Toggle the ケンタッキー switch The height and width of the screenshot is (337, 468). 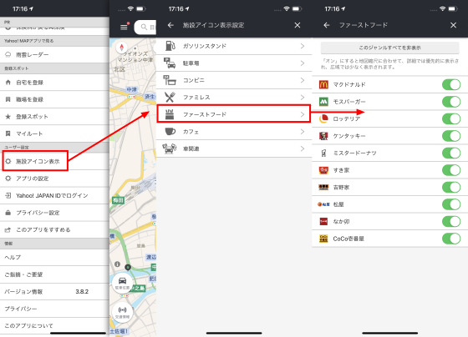point(451,136)
